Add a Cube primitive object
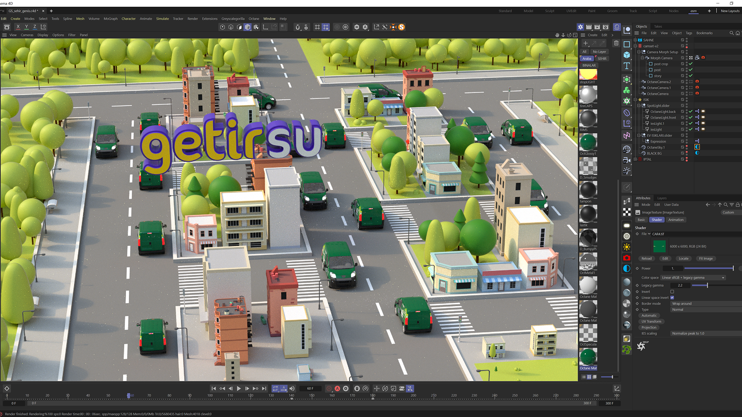The height and width of the screenshot is (417, 742). click(x=627, y=55)
